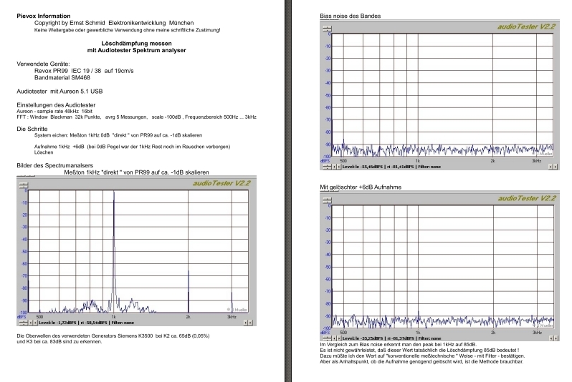The image size is (572, 382).
Task: Click the 'FFT : Window Blackman' settings line
Action: pos(136,117)
